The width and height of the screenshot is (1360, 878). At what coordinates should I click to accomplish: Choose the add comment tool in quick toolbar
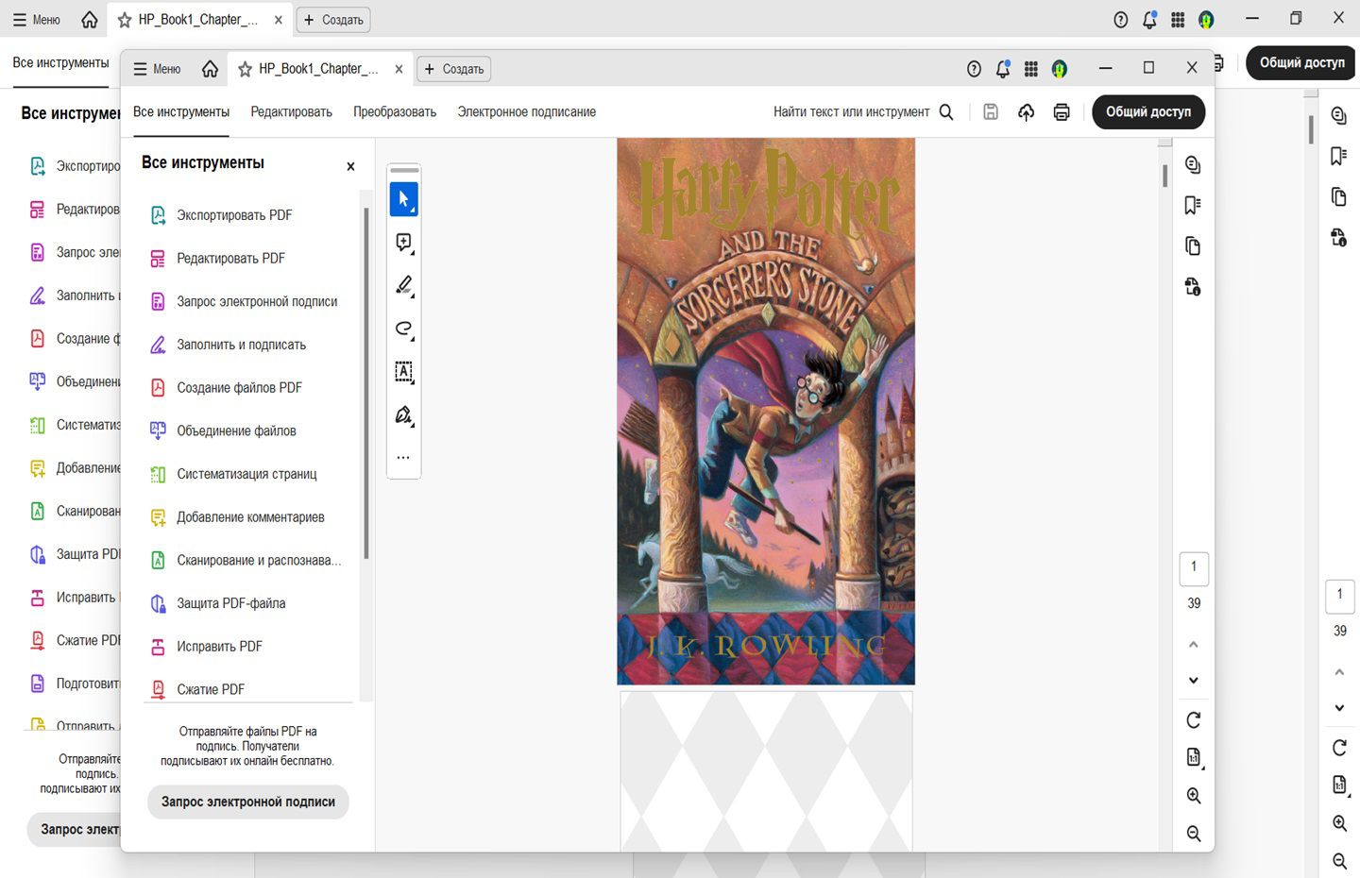[403, 243]
